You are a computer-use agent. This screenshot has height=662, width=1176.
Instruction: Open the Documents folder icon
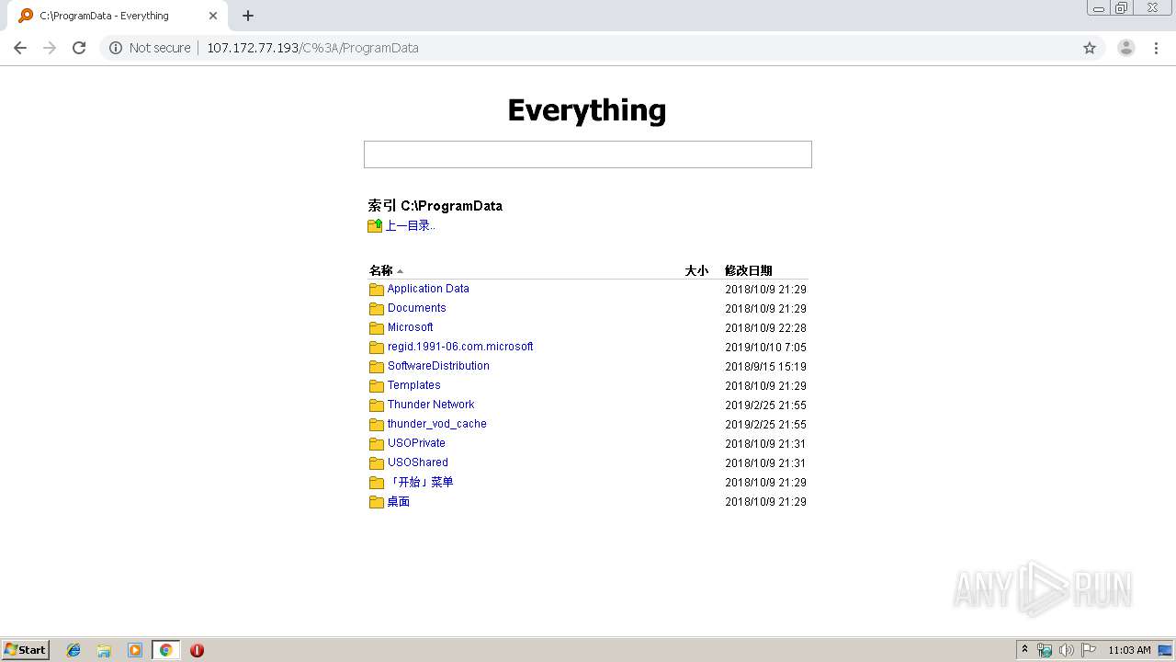tap(377, 308)
